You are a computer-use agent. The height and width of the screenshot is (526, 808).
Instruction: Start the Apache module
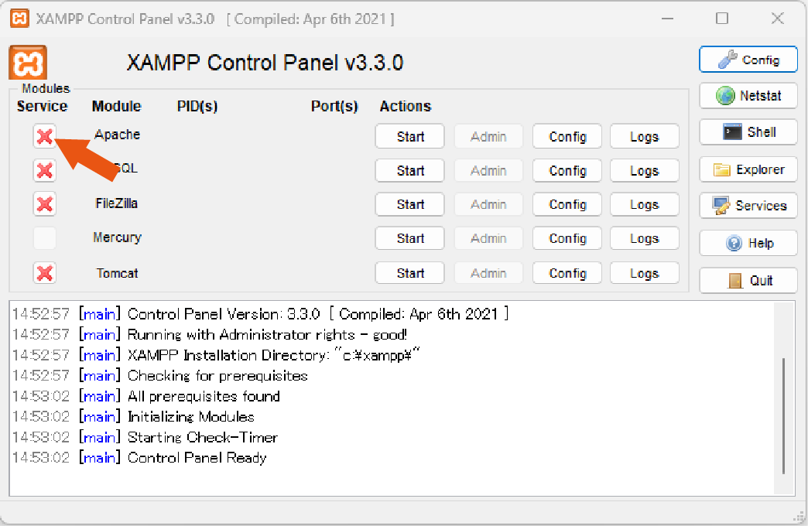[409, 136]
